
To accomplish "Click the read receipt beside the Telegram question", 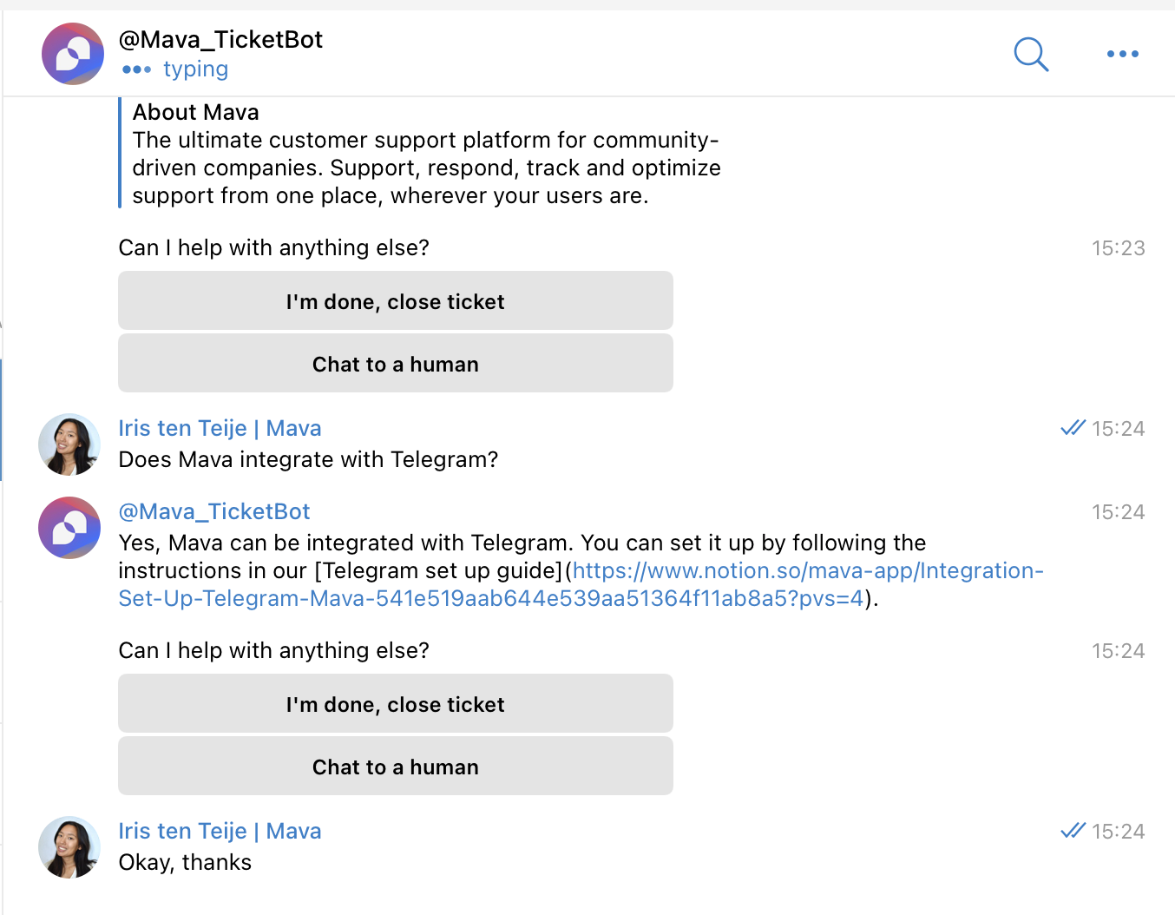I will (x=1073, y=427).
